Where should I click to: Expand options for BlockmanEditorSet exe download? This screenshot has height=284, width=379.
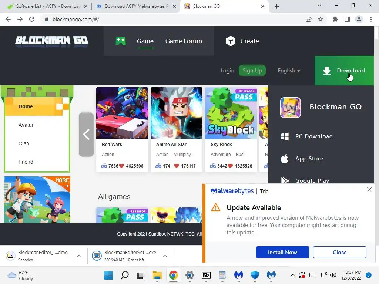165,256
